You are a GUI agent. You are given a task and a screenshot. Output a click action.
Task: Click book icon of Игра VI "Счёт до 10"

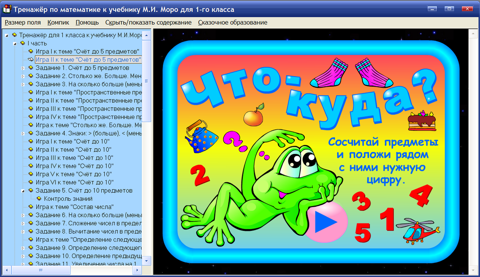click(x=31, y=182)
